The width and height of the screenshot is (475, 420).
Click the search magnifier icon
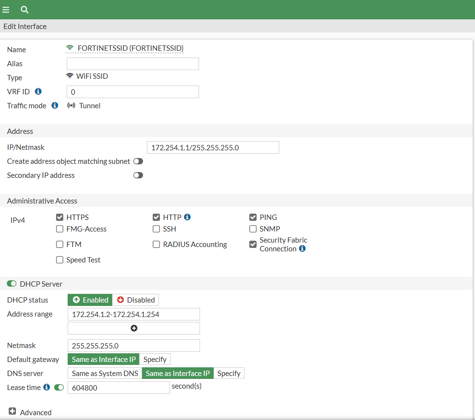[x=25, y=10]
